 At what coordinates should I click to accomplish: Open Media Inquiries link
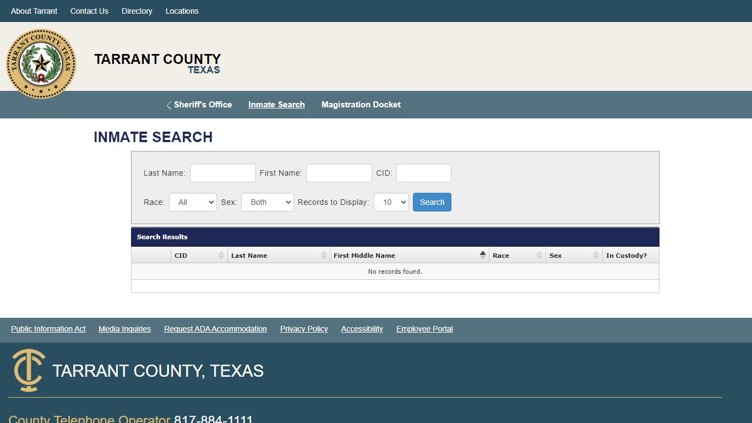click(x=125, y=329)
